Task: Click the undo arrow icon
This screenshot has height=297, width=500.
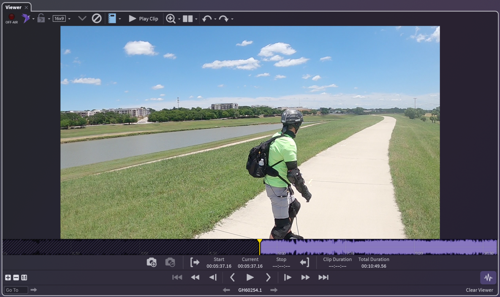Action: pyautogui.click(x=206, y=19)
